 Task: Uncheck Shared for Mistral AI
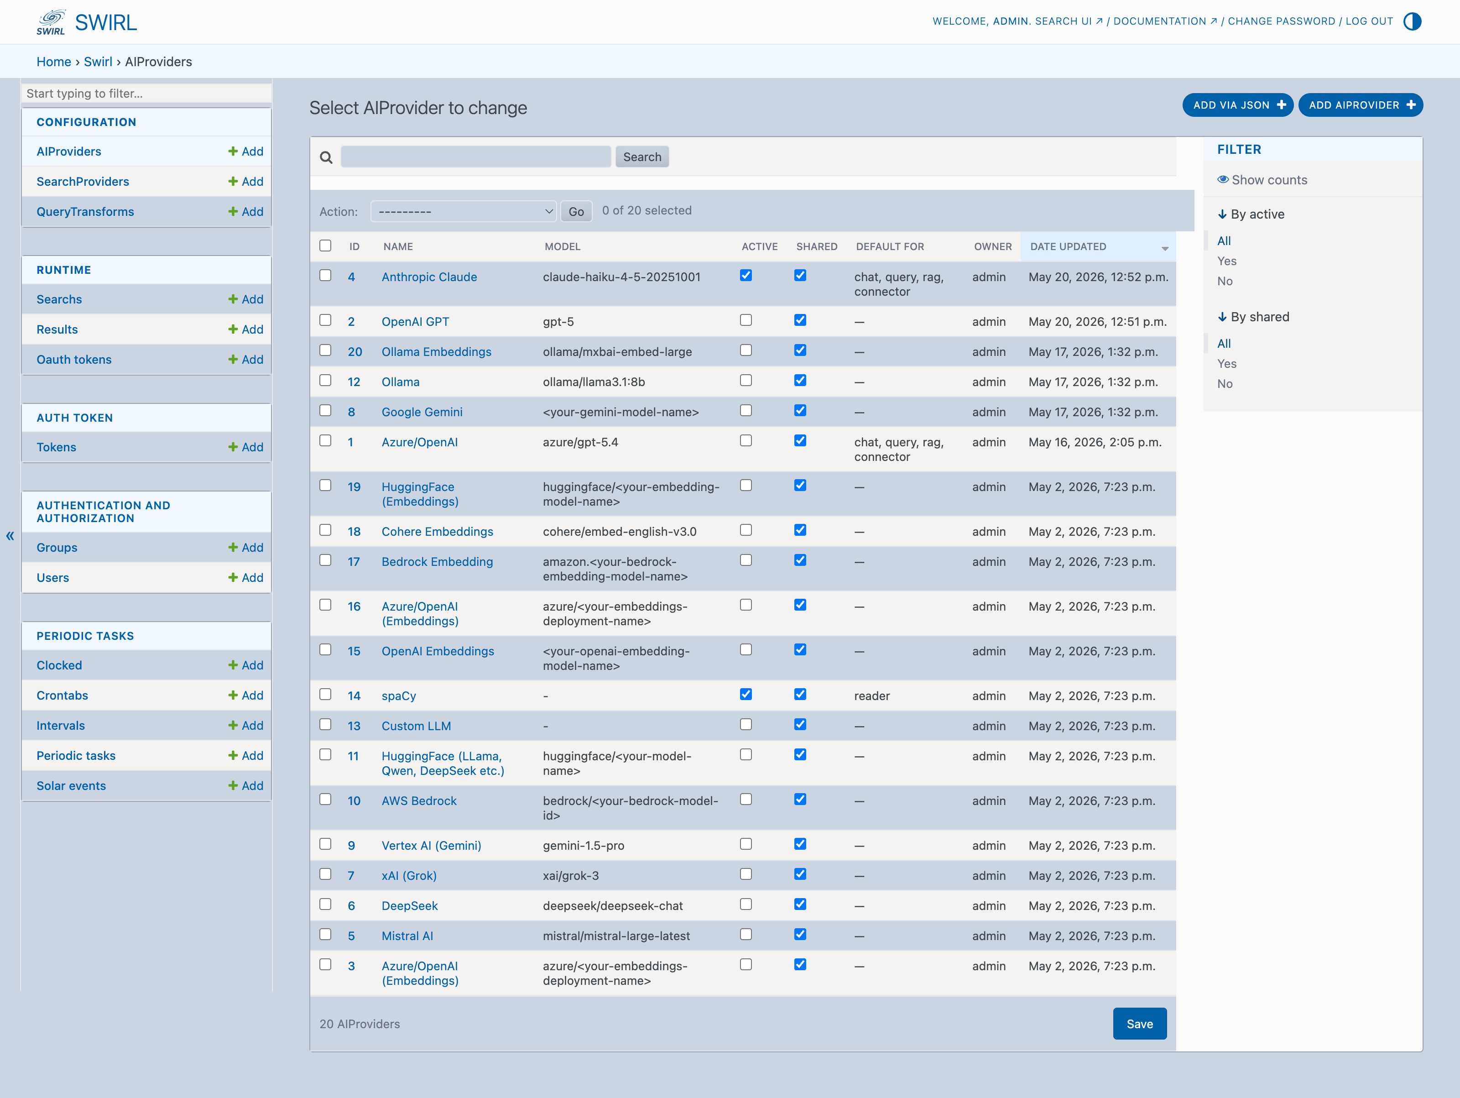pyautogui.click(x=800, y=934)
